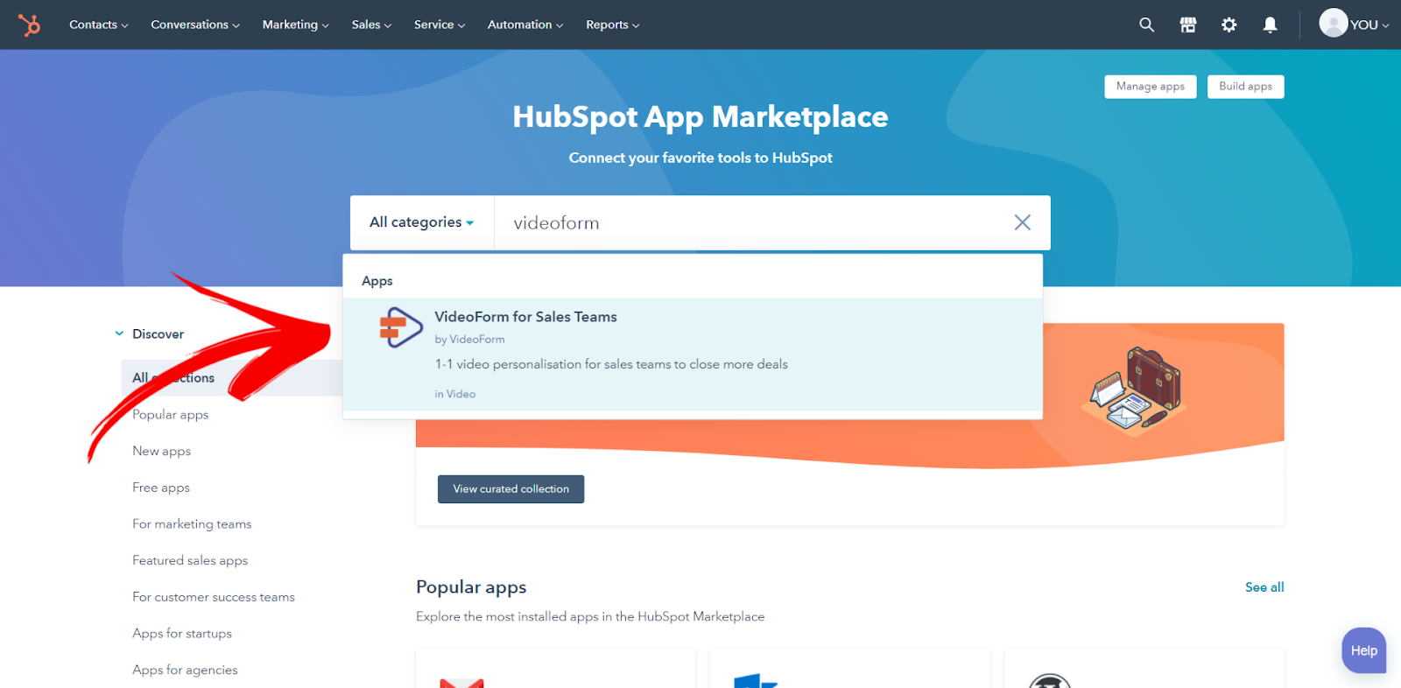Open the Automation menu

(525, 25)
